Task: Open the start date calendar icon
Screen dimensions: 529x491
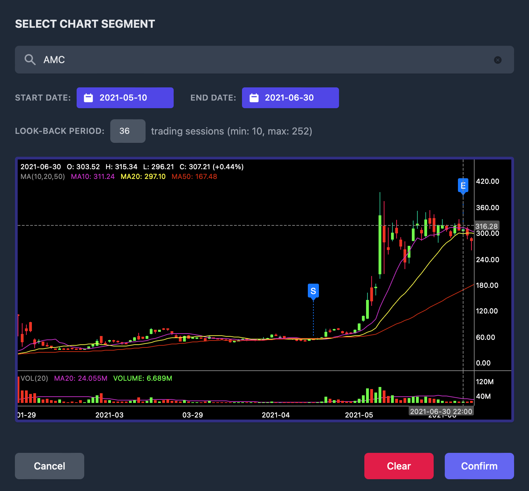Action: (x=89, y=98)
